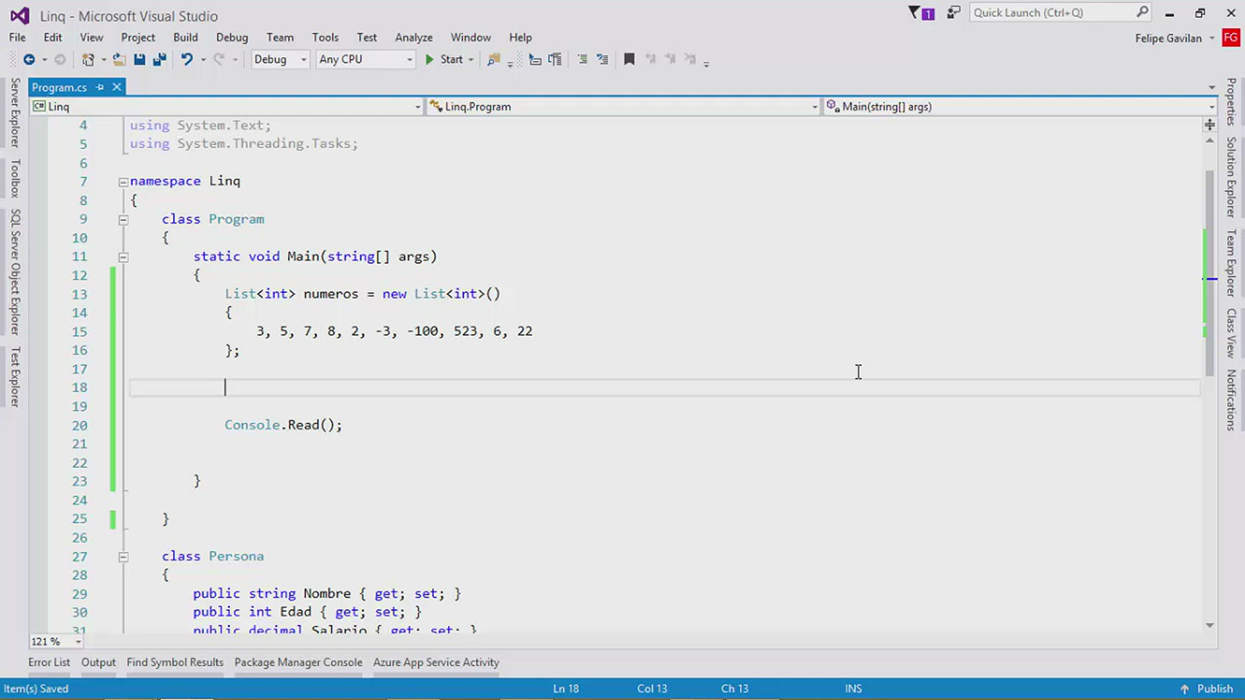Viewport: 1245px width, 700px height.
Task: Click the editor split window handle
Action: (1210, 124)
